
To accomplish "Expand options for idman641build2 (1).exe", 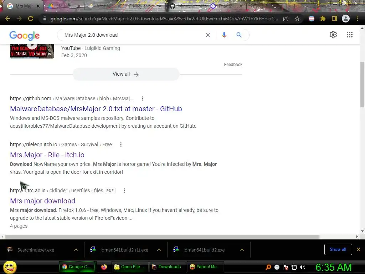I will pyautogui.click(x=159, y=250).
